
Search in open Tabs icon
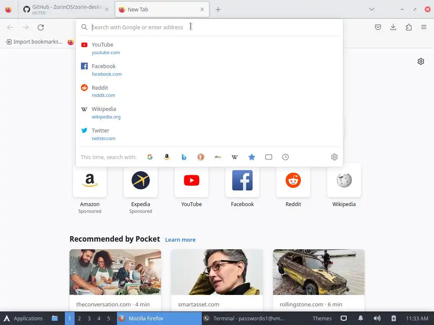[268, 157]
